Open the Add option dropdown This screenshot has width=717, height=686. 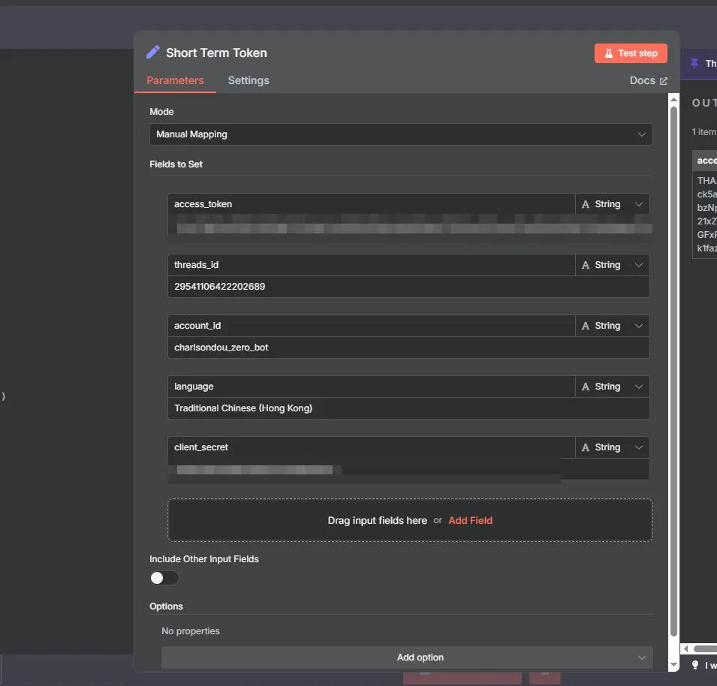pyautogui.click(x=407, y=657)
